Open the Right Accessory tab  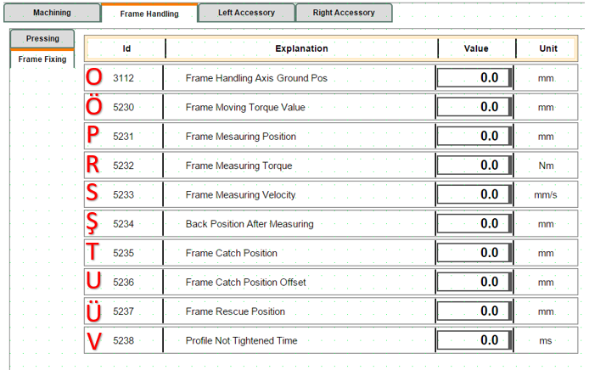click(x=344, y=13)
